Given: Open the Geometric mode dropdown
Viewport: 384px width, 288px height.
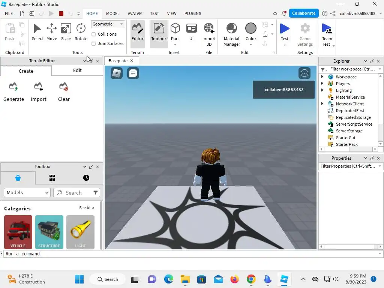Looking at the screenshot, I should pyautogui.click(x=108, y=24).
